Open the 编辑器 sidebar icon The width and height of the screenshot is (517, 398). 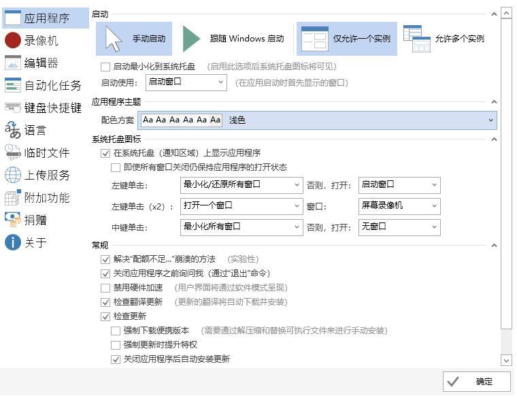tap(13, 63)
